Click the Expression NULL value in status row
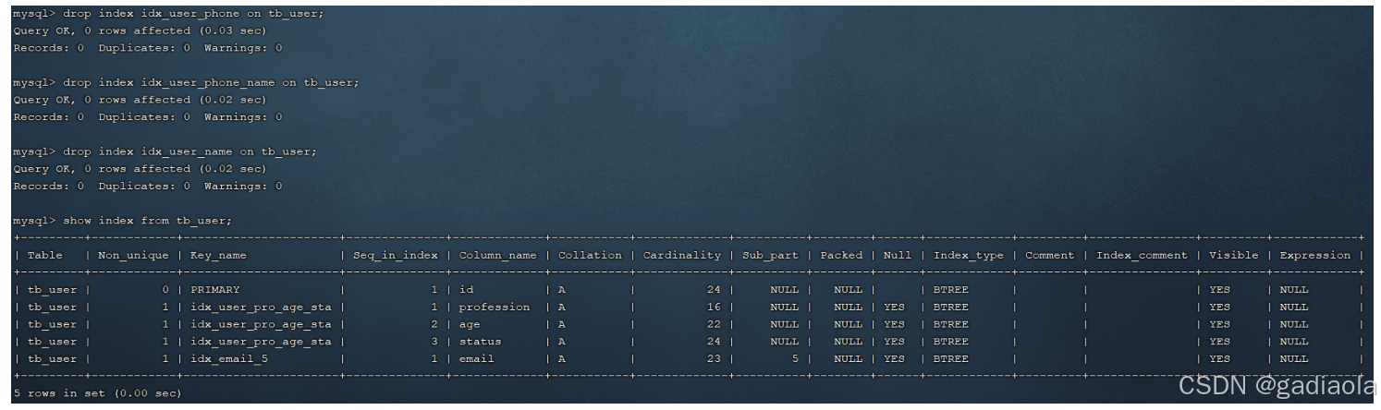Viewport: 1381px width, 410px height. 1293,342
